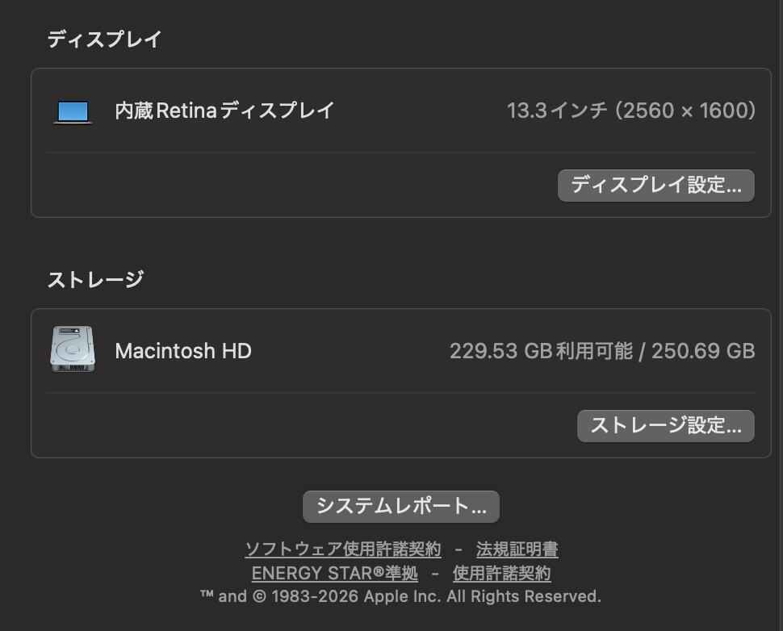The height and width of the screenshot is (631, 783).
Task: Open ディスプレイ設定... button
Action: (x=655, y=186)
